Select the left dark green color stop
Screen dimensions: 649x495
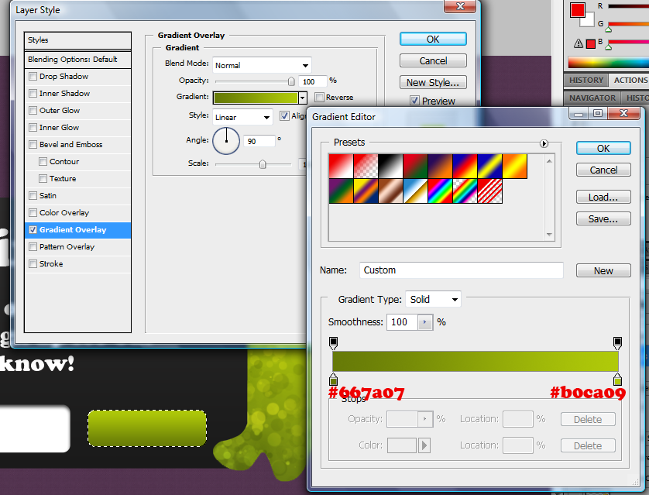pos(333,379)
